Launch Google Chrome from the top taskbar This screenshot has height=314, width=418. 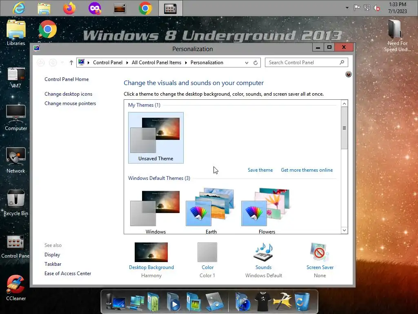click(x=145, y=8)
